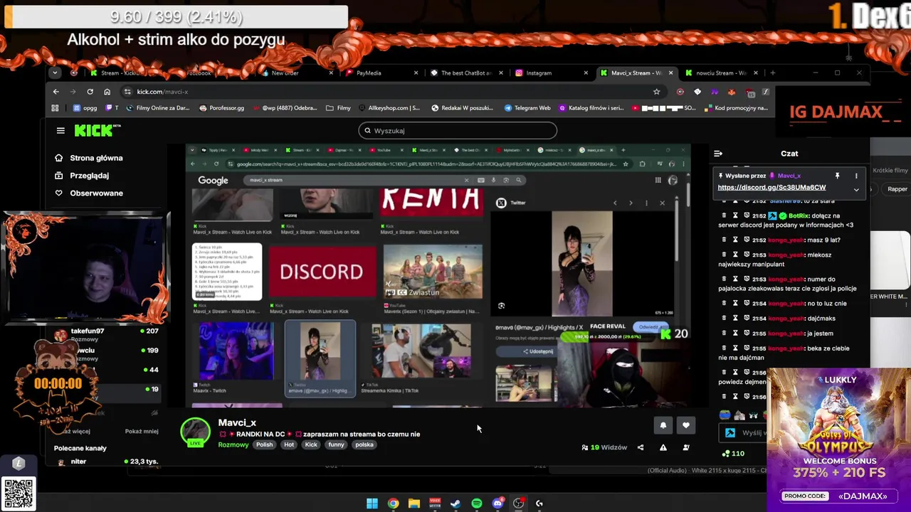Screen dimensions: 911x512
Task: Open the Porofessor.gg bookmark
Action: point(221,108)
